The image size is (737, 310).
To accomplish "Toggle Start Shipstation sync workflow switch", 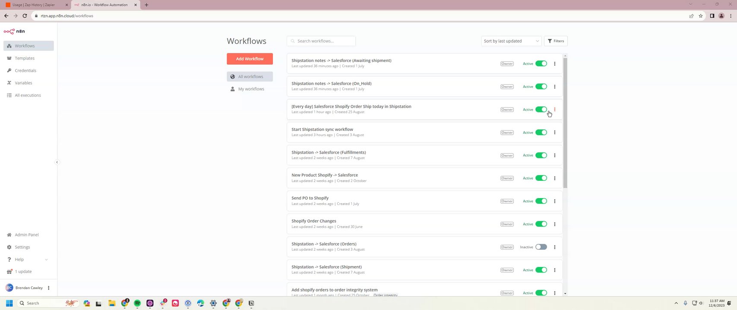I will click(541, 133).
